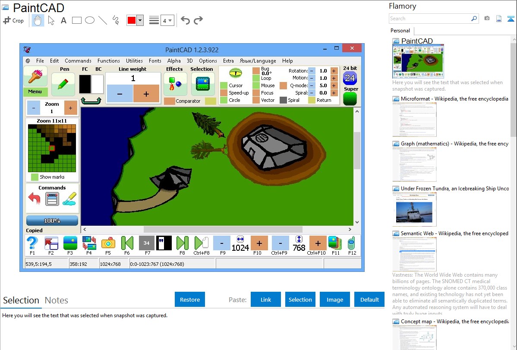Click the red undo arrow command
This screenshot has width=517, height=350.
[x=34, y=199]
